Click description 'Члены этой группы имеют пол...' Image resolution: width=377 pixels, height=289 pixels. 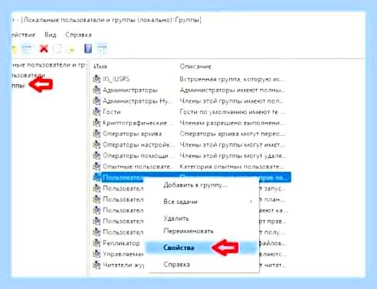(232, 101)
